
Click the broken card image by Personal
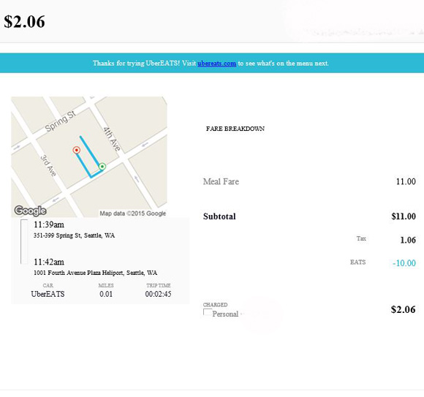click(x=208, y=312)
